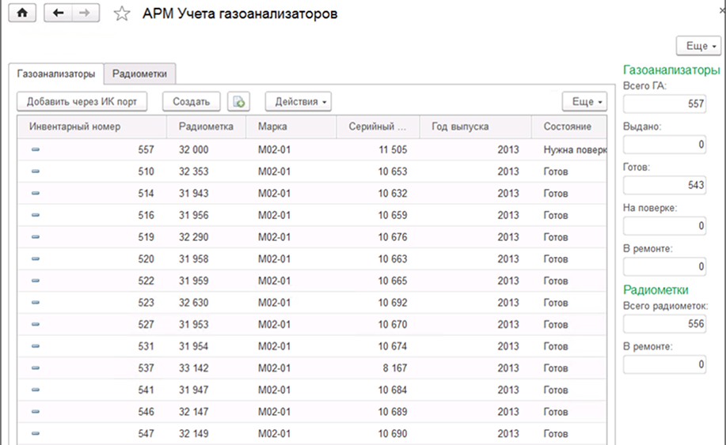Screen dimensions: 726x445
Task: Click the Год выпуска column header
Action: tap(460, 126)
